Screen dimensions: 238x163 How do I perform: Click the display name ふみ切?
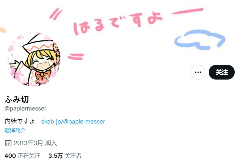click(17, 99)
